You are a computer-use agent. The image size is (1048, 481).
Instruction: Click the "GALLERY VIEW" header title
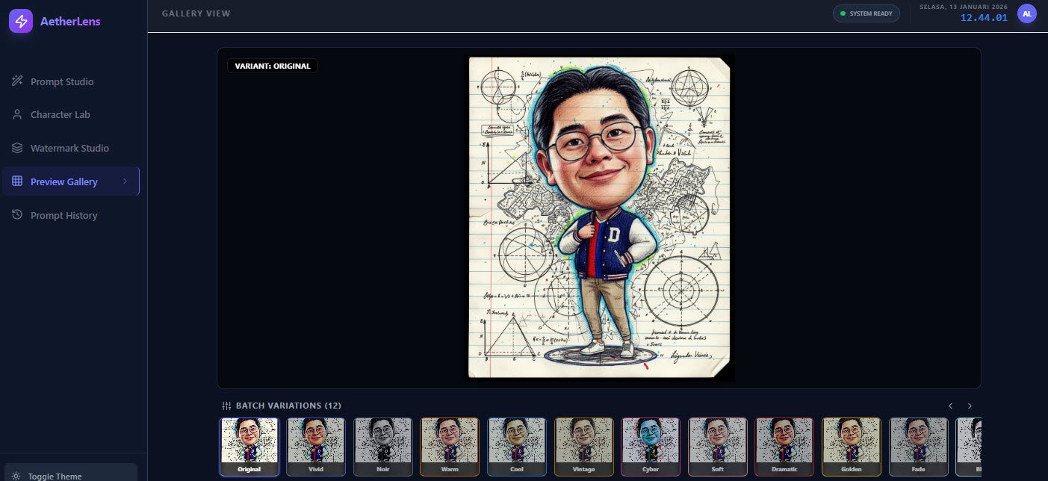pos(196,13)
